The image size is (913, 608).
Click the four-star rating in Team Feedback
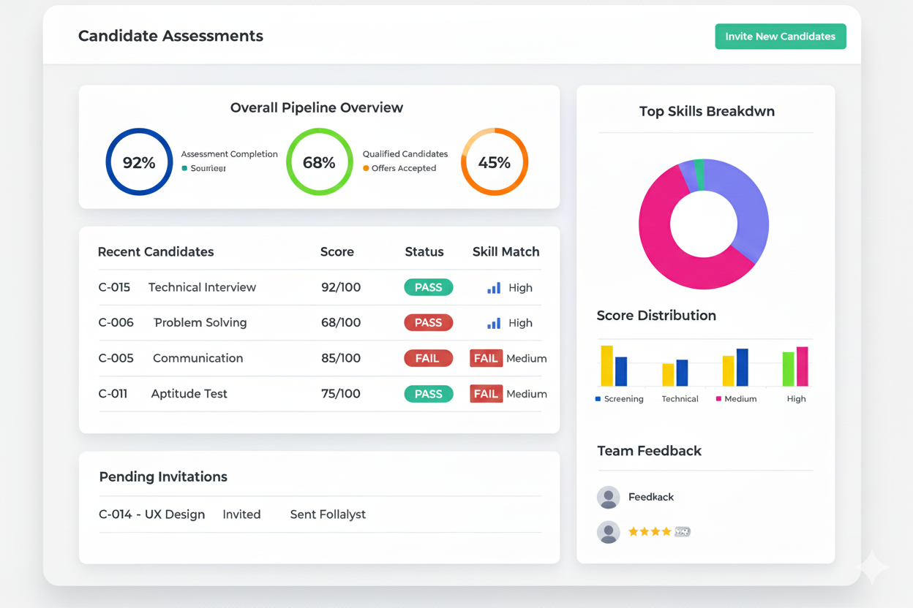tap(650, 532)
